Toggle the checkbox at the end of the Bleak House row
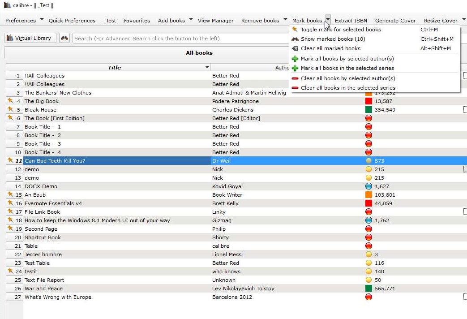Viewport: 467px width, 319px height. [x=465, y=109]
